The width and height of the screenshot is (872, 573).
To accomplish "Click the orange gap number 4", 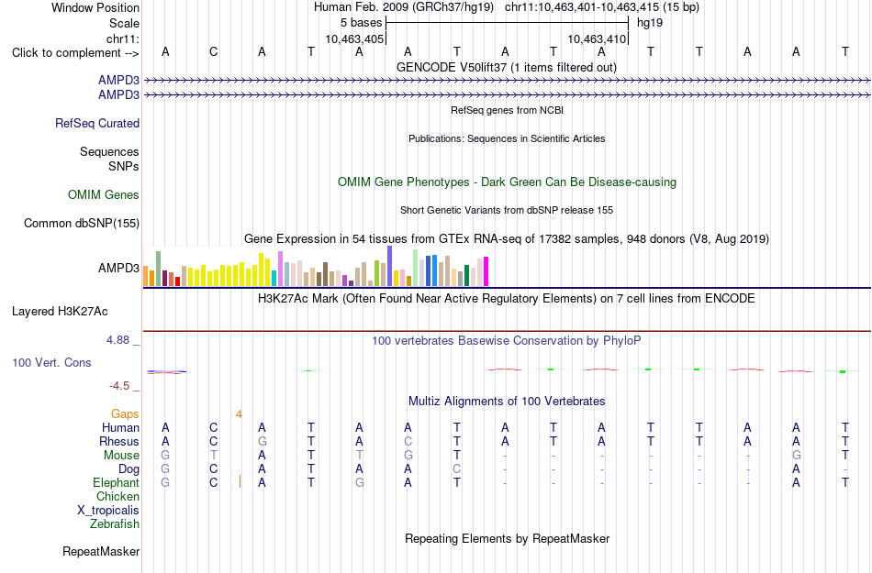I will tap(239, 414).
